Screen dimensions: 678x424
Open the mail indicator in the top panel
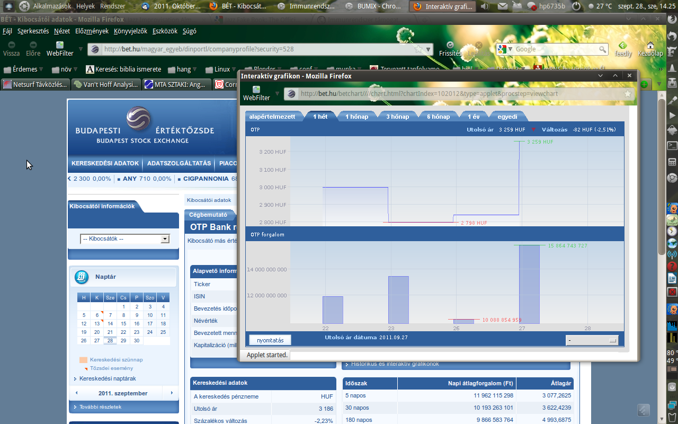tap(502, 6)
